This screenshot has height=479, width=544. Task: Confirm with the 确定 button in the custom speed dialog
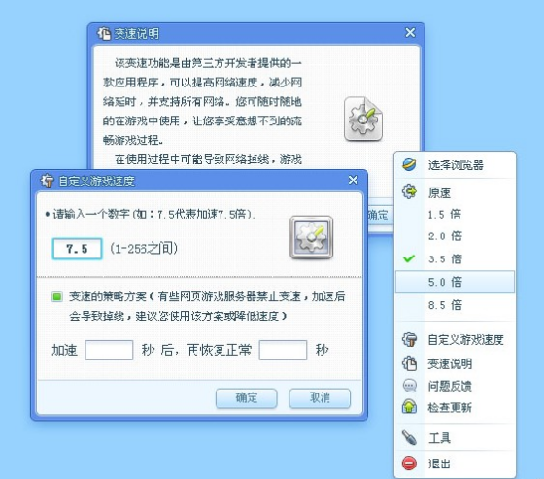pyautogui.click(x=247, y=397)
